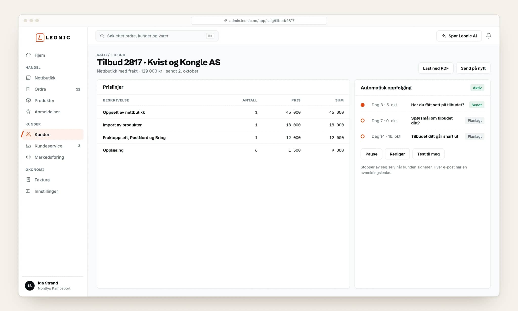Image resolution: width=518 pixels, height=311 pixels.
Task: Open Spør Leonic AI assistant
Action: pos(459,36)
